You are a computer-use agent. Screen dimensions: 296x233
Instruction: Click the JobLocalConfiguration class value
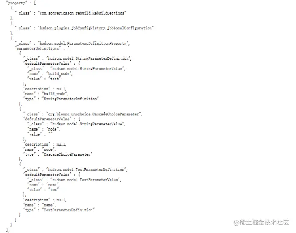coord(96,28)
